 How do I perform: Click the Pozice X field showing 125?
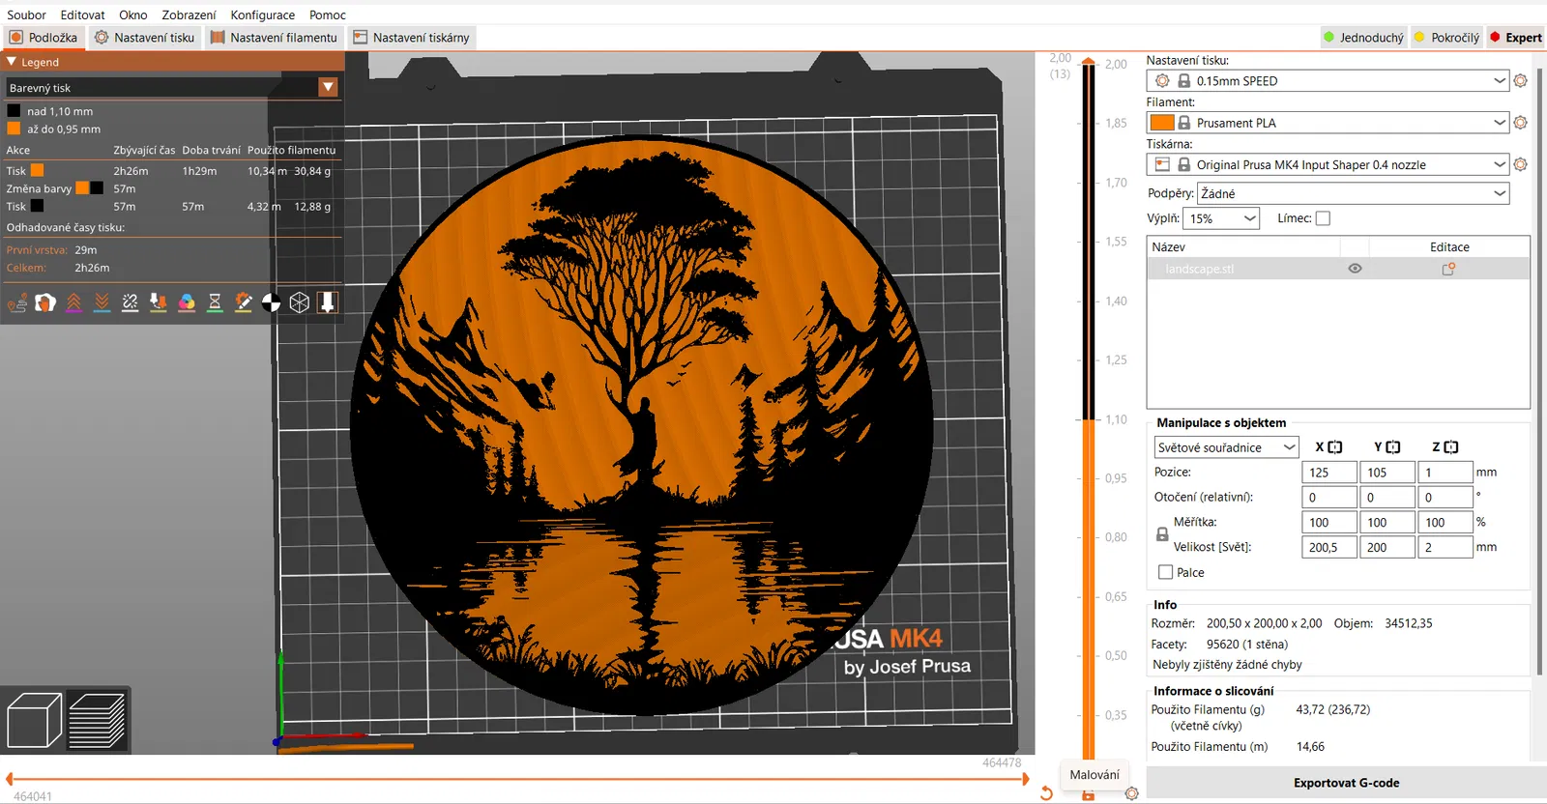click(1329, 473)
